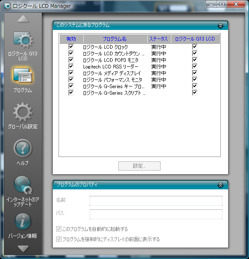Click the パス input field
The image size is (249, 259).
(x=156, y=214)
